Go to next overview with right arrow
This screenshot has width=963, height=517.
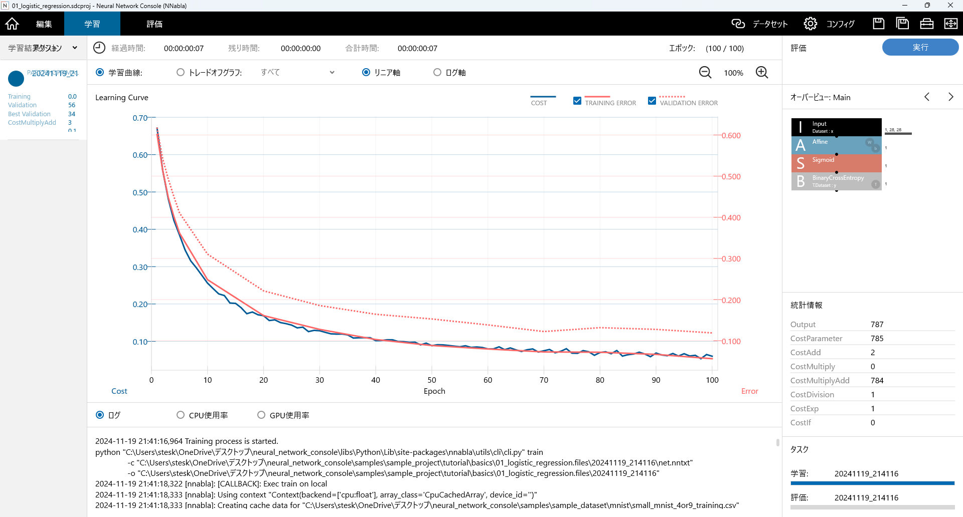click(950, 97)
